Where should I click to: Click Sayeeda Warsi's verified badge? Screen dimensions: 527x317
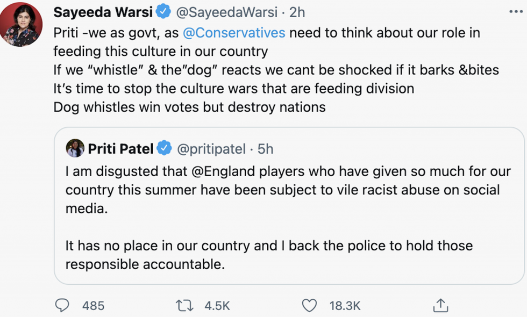[164, 11]
